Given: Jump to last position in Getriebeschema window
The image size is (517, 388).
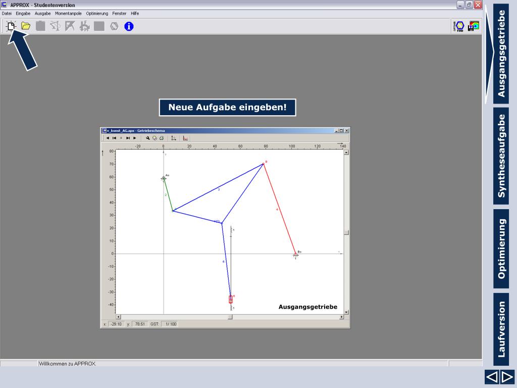Looking at the screenshot, I should click(x=128, y=138).
